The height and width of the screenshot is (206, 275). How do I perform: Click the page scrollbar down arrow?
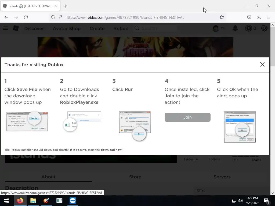coord(273,193)
